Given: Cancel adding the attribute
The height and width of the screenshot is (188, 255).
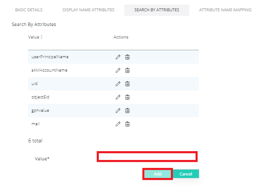Looking at the screenshot, I should click(x=185, y=174).
